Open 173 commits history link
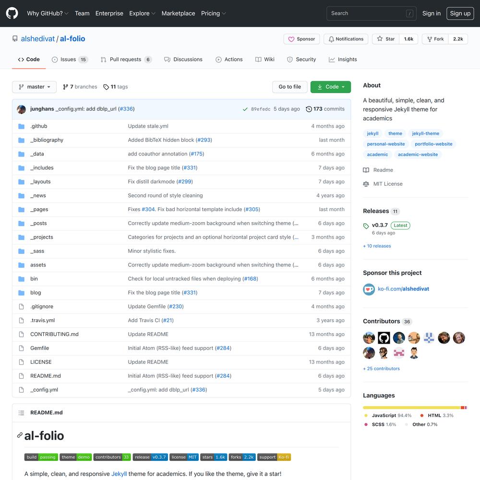The width and height of the screenshot is (480, 480). [325, 109]
